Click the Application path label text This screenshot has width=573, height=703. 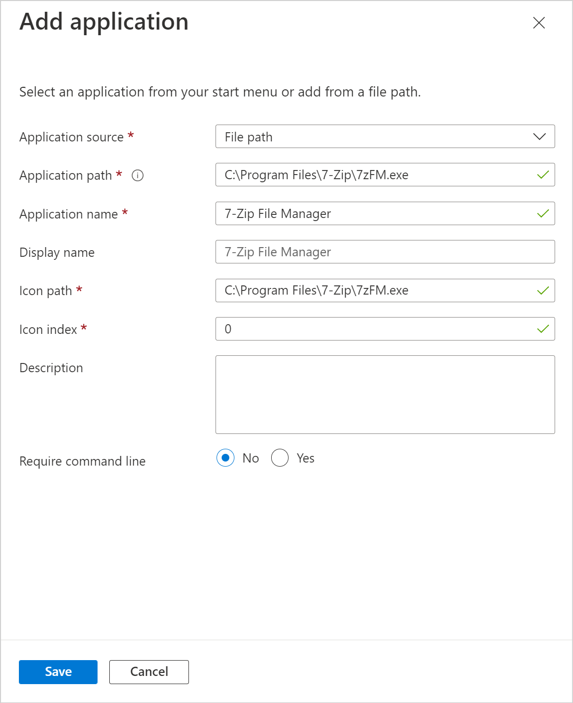coord(65,176)
